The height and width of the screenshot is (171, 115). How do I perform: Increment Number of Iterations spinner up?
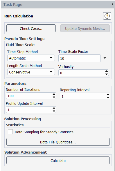(54, 94)
